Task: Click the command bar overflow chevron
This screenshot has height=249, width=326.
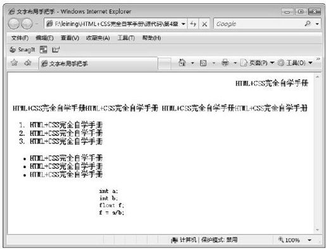Action: click(318, 59)
